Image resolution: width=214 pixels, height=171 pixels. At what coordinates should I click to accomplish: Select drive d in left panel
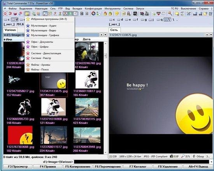click(x=15, y=20)
